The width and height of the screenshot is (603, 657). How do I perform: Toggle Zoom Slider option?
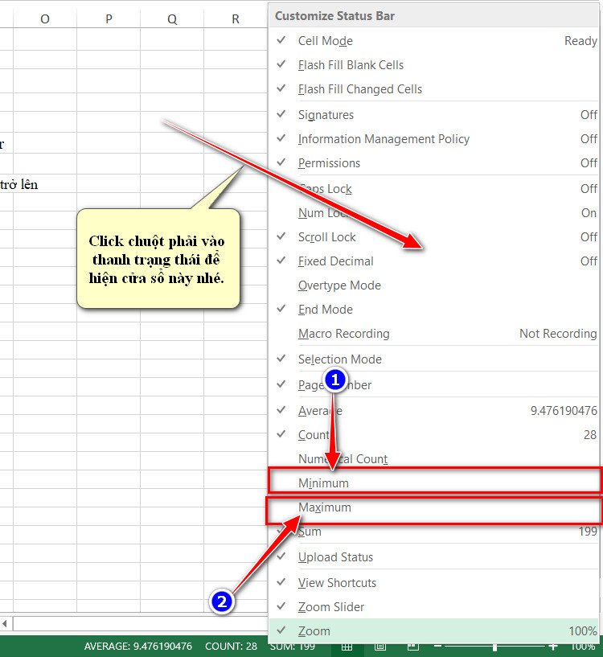[x=433, y=606]
